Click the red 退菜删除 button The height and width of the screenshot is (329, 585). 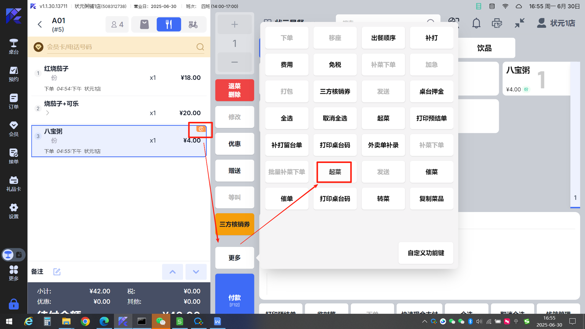pos(235,90)
